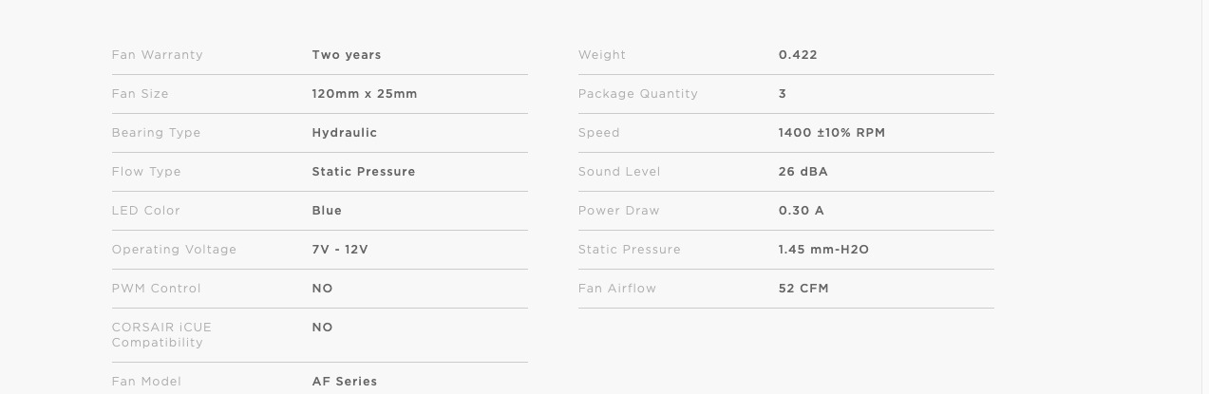Select the AF Series fan model value

pos(345,382)
